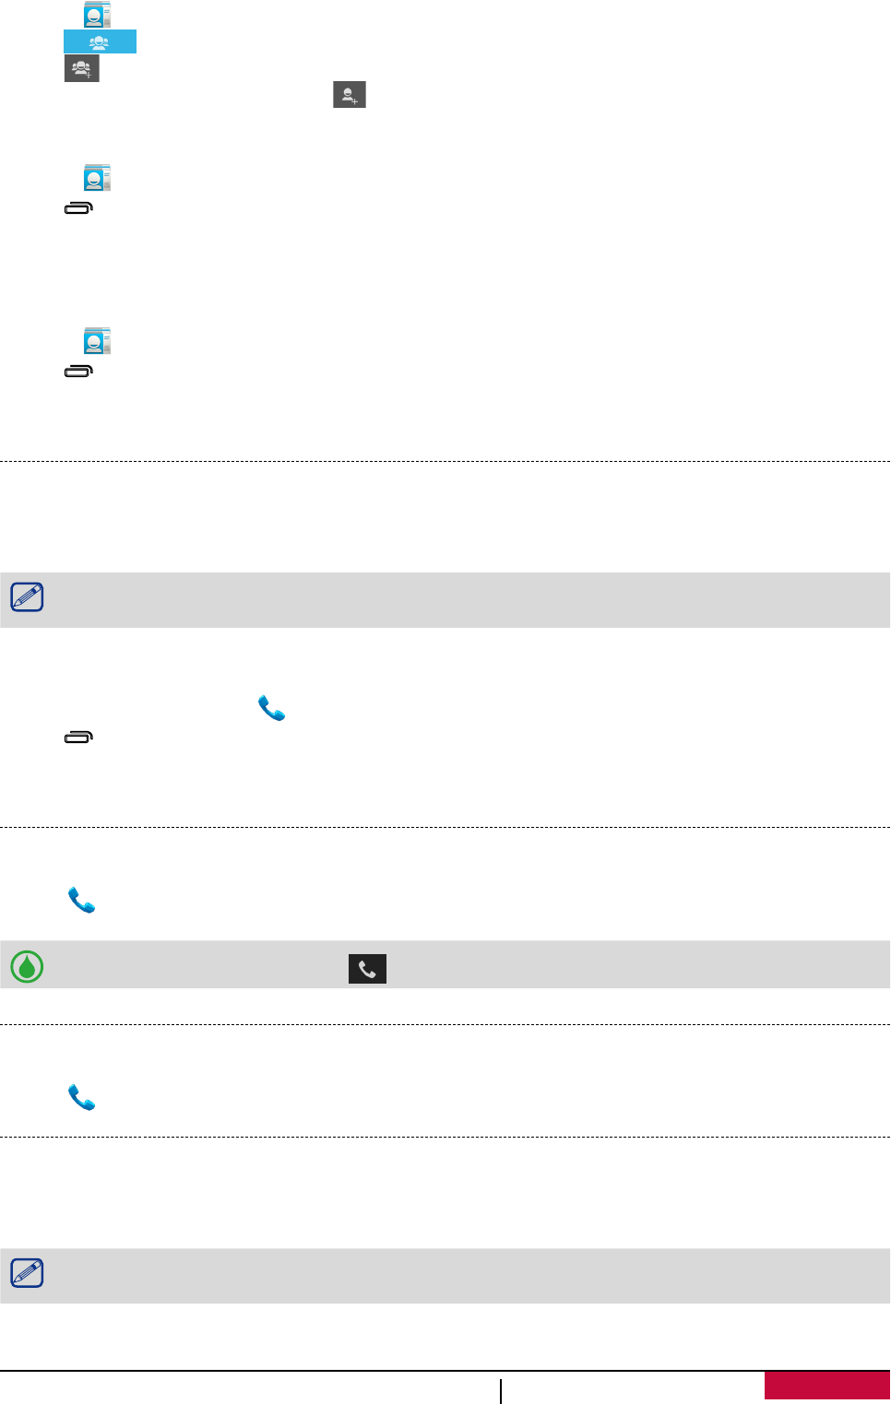This screenshot has width=891, height=1404.
Task: Click the menu key icon under second Contacts icon
Action: pos(79,209)
